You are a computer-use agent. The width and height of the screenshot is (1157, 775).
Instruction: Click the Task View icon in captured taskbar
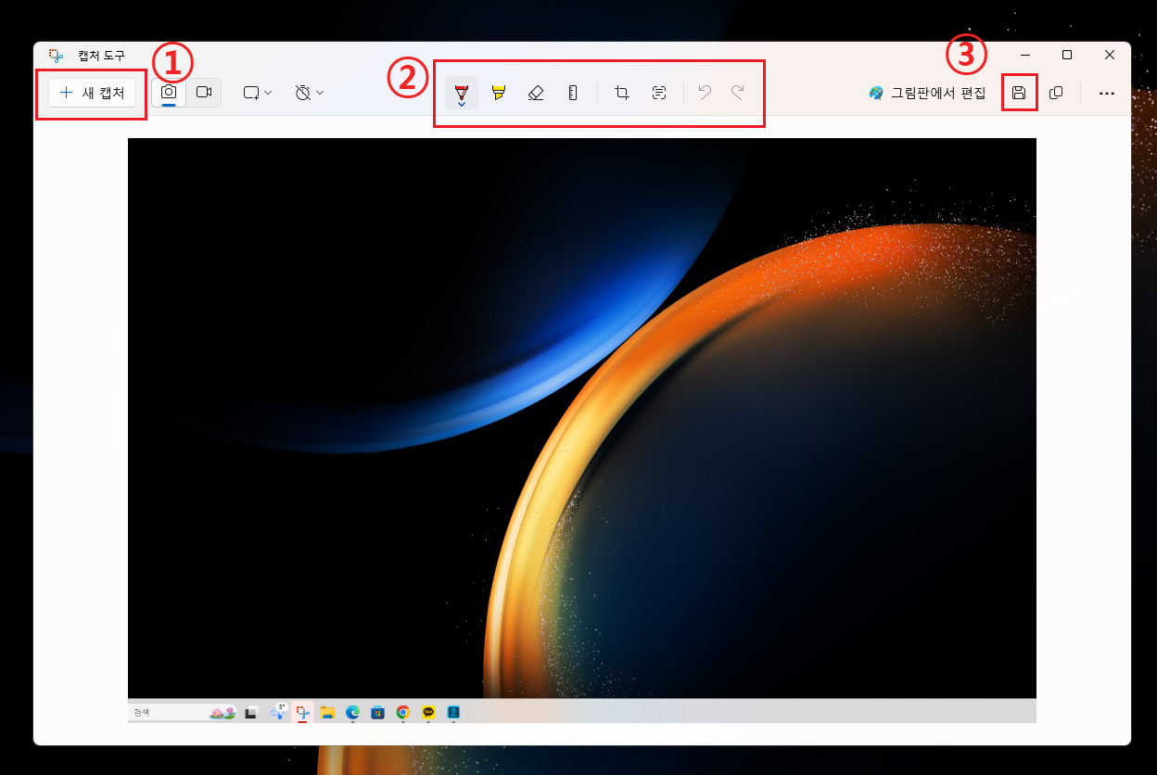click(x=250, y=712)
